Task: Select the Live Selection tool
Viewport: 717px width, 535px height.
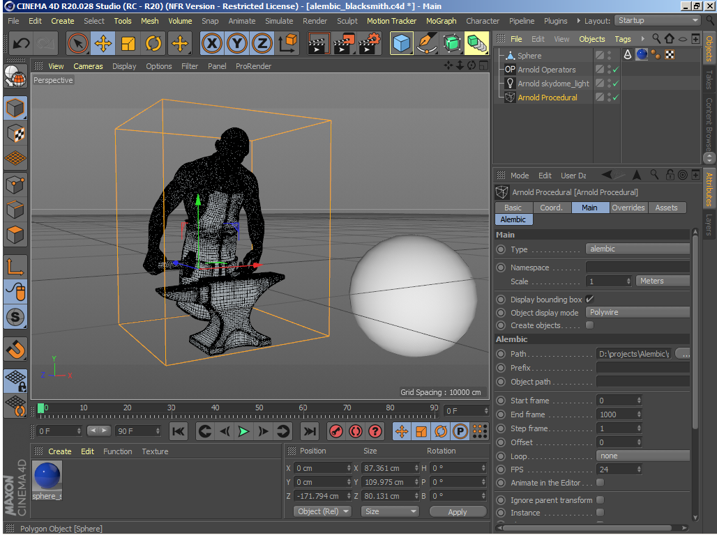Action: click(x=78, y=44)
